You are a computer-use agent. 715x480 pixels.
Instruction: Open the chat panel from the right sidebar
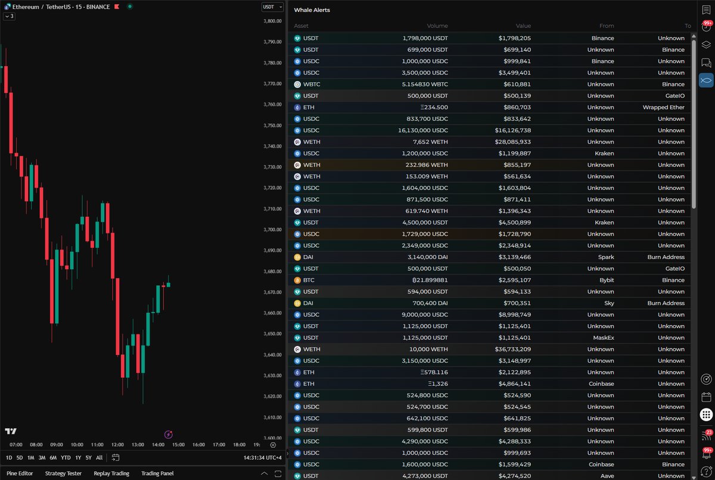point(706,62)
